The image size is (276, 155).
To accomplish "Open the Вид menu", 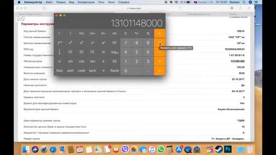I will pyautogui.click(x=72, y=2).
